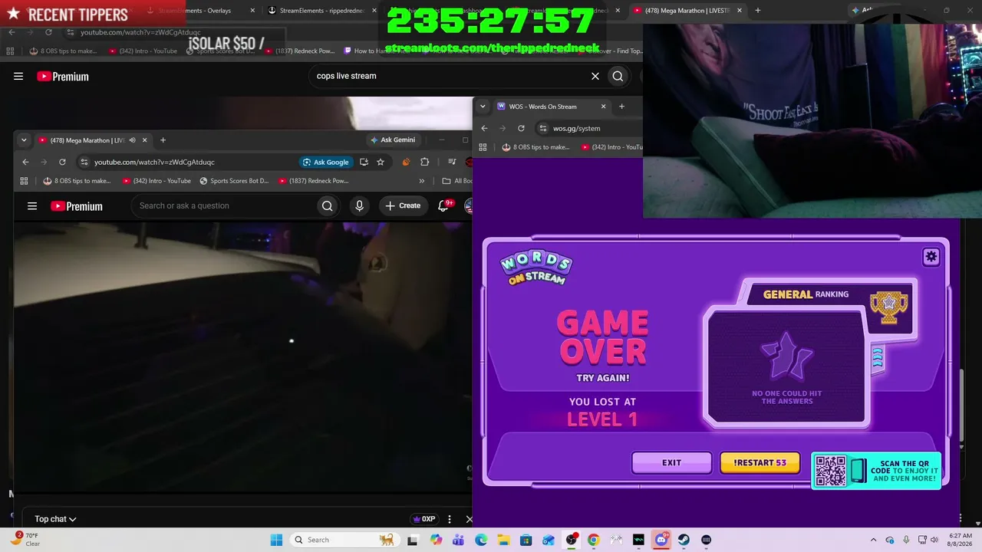Mute the Mega Marathon tab audio icon

(x=132, y=140)
